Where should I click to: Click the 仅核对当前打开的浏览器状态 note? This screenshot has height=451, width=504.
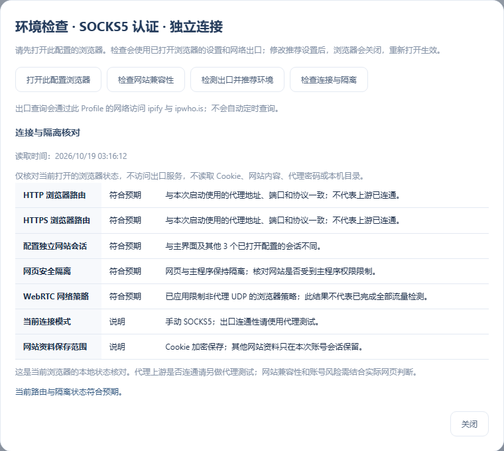point(190,176)
